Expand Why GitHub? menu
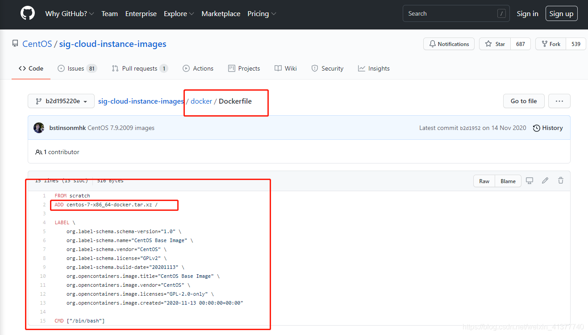 pyautogui.click(x=70, y=14)
